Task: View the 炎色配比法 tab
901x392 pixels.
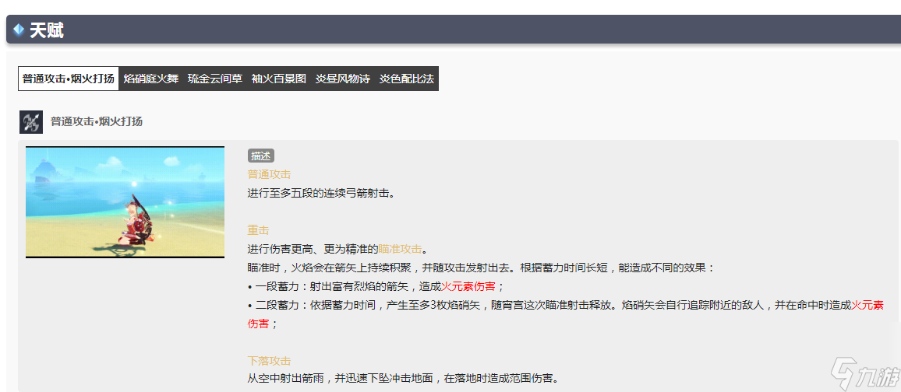Action: coord(406,79)
